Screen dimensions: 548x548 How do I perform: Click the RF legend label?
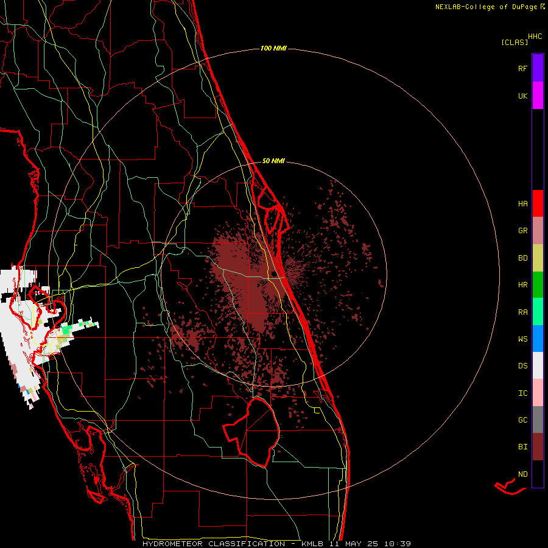522,68
